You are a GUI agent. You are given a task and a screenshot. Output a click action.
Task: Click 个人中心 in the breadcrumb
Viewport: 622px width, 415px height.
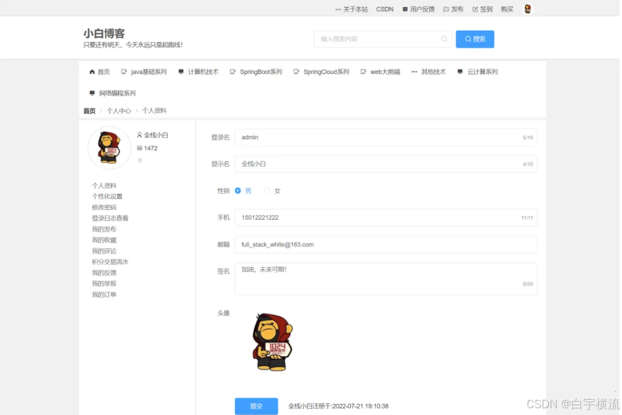coord(119,110)
